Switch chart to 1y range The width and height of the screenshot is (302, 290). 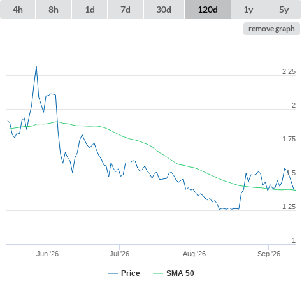click(x=248, y=10)
